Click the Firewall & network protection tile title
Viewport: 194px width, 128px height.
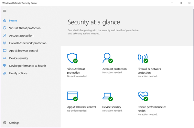149,71
